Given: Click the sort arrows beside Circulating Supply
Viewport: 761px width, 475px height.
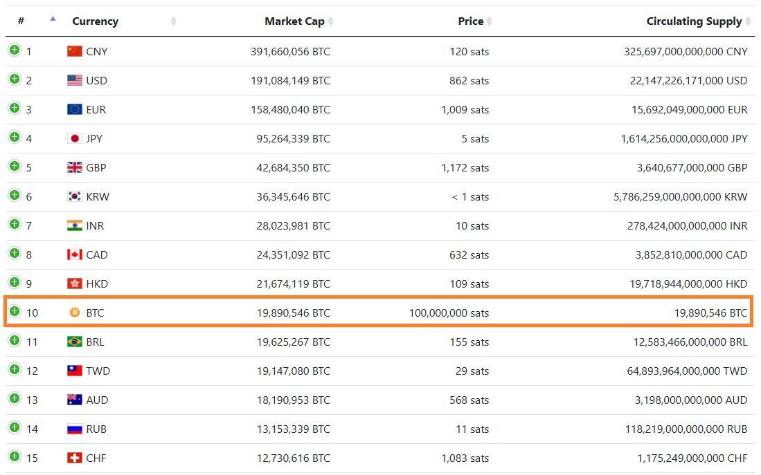Looking at the screenshot, I should pos(748,21).
